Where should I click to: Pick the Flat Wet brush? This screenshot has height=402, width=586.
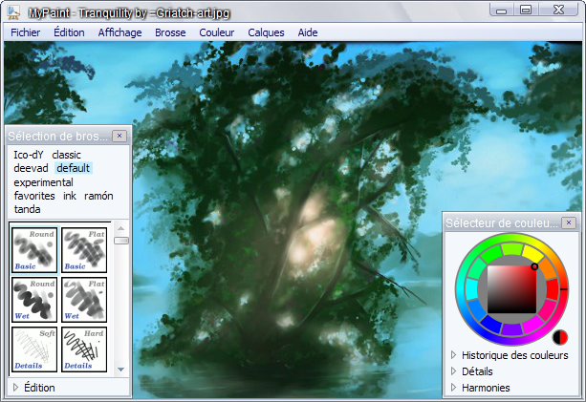click(84, 299)
